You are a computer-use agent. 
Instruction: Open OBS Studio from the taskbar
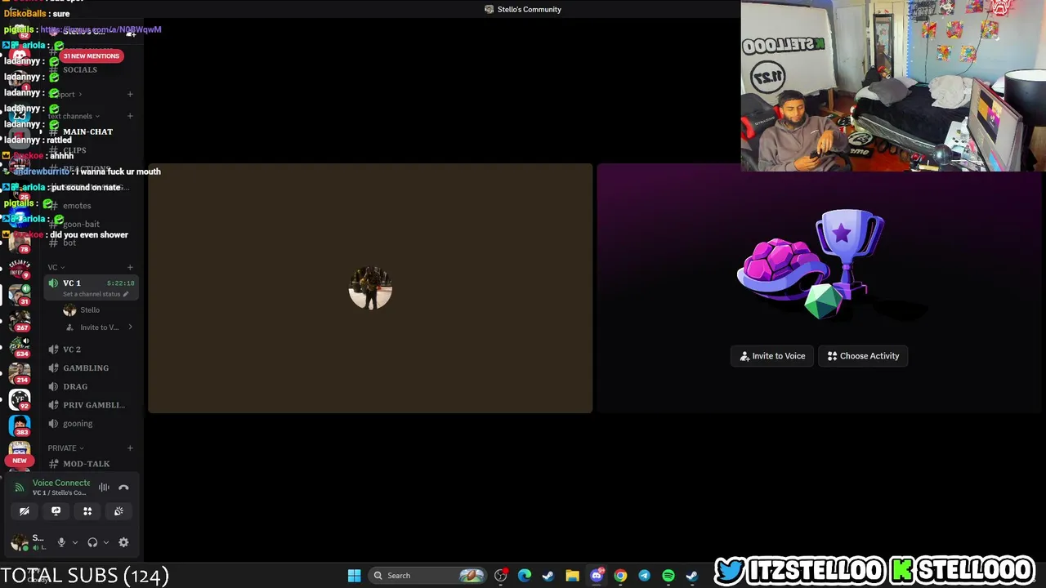(x=501, y=576)
